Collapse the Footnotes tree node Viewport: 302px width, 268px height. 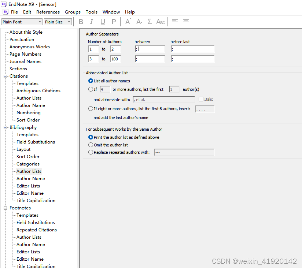[5, 208]
